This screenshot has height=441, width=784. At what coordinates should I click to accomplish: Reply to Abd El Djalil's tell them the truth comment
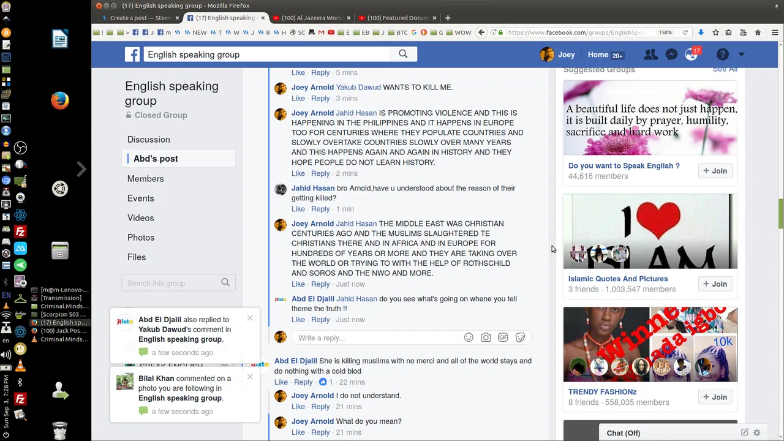coord(320,320)
